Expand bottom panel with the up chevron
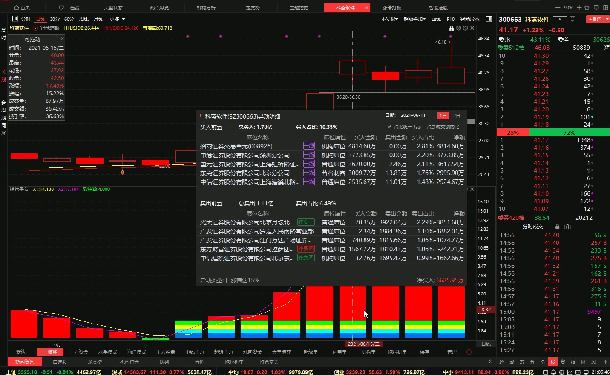Viewport: 610px width, 375px height. pos(490,362)
